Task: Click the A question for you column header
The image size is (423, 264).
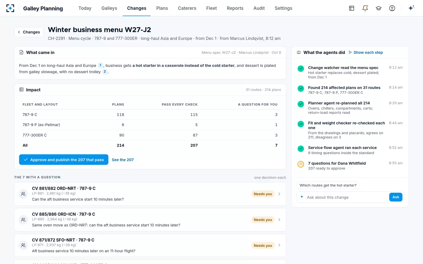Action: [258, 104]
